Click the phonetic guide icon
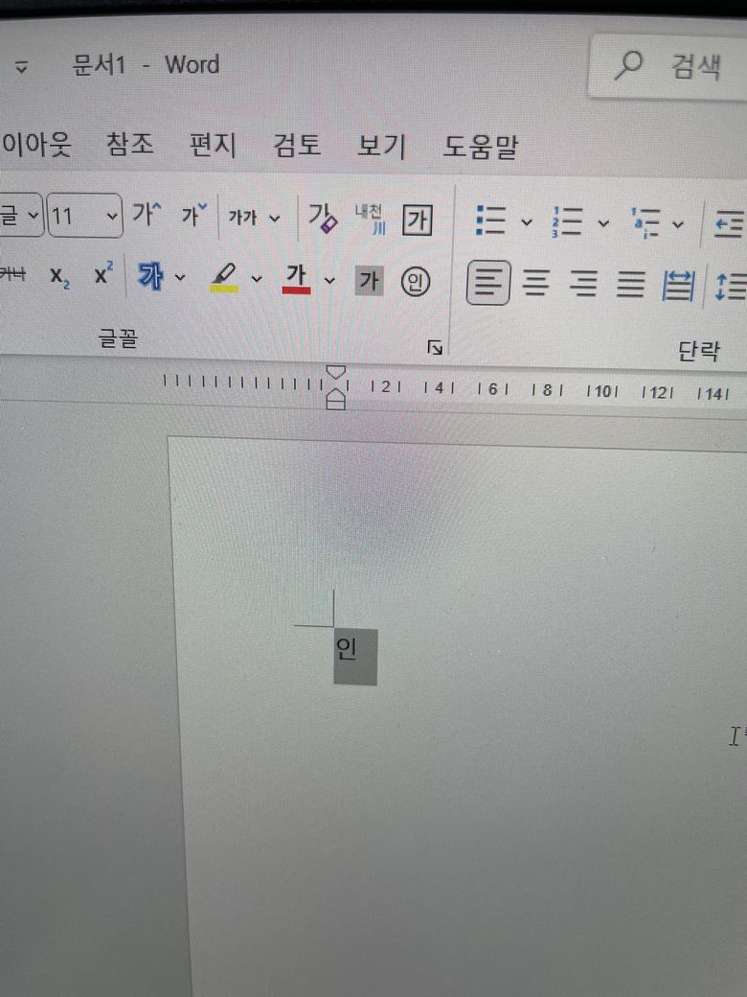The width and height of the screenshot is (747, 997). pos(370,219)
